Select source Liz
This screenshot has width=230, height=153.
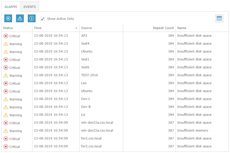click(x=83, y=115)
